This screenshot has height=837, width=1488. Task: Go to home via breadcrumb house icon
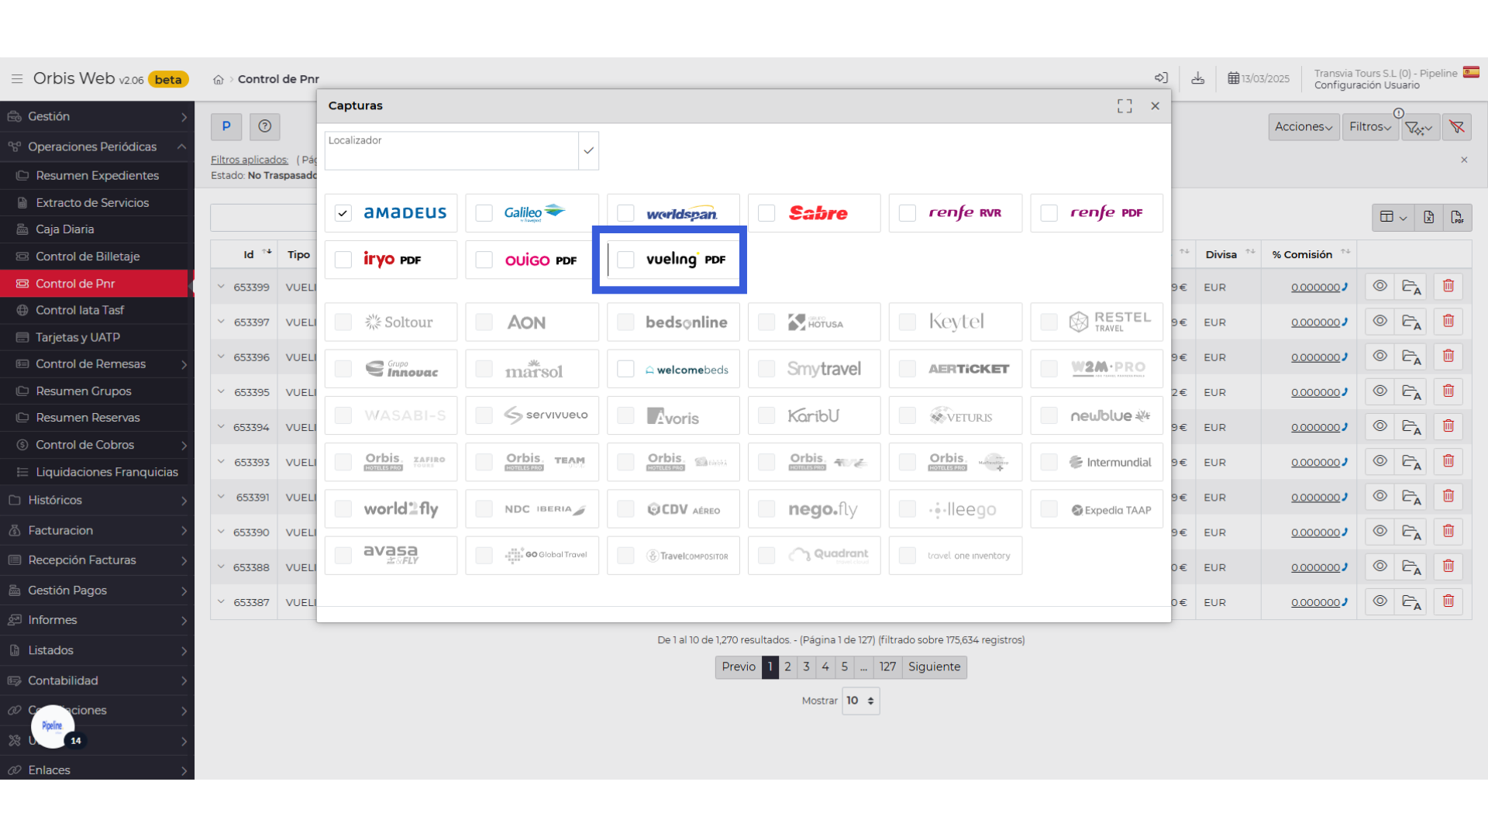[219, 79]
